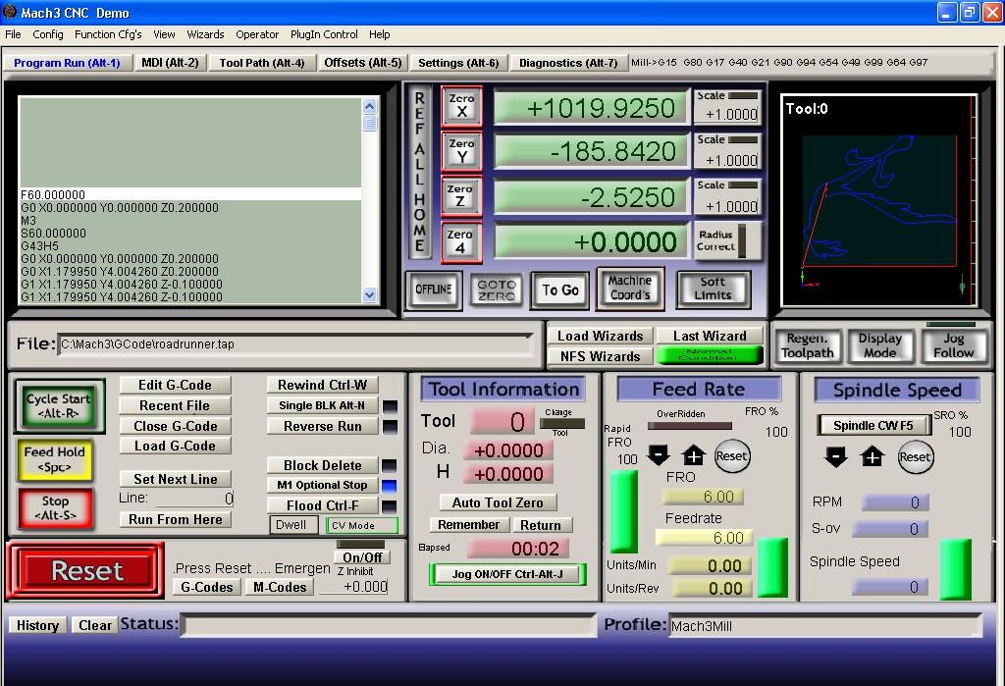Click GOTO ZERO button
Viewport: 1005px width, 686px height.
[x=496, y=290]
